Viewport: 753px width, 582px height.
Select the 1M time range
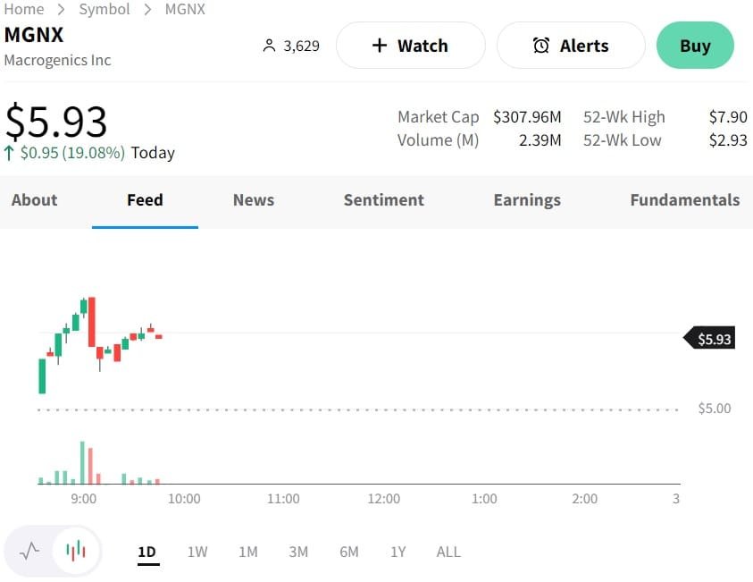(x=248, y=552)
